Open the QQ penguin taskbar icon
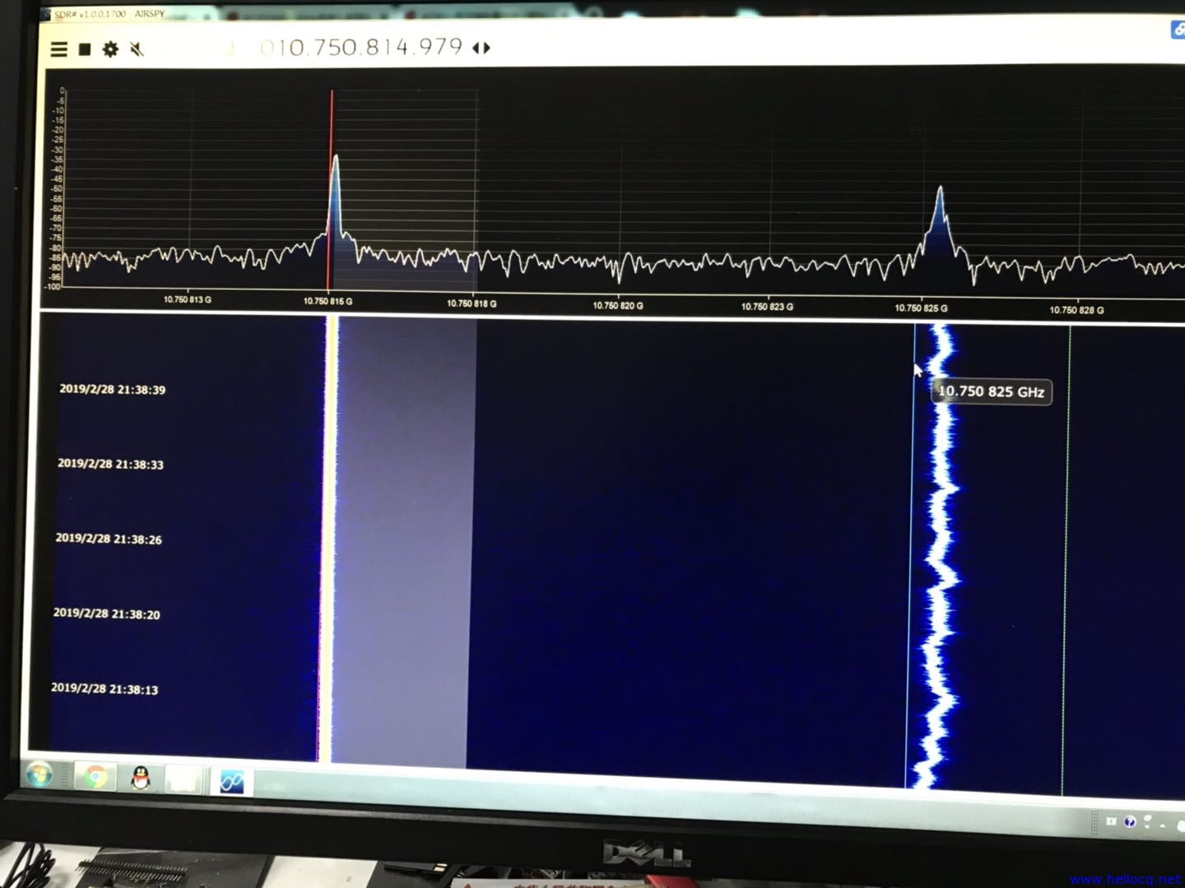Image resolution: width=1185 pixels, height=888 pixels. pyautogui.click(x=141, y=778)
